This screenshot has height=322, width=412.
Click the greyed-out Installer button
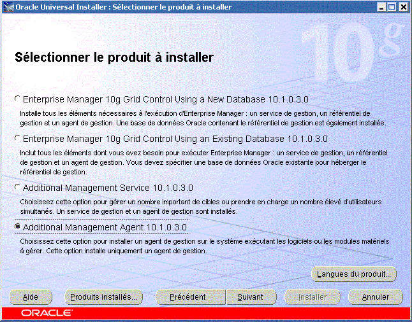coord(313,297)
